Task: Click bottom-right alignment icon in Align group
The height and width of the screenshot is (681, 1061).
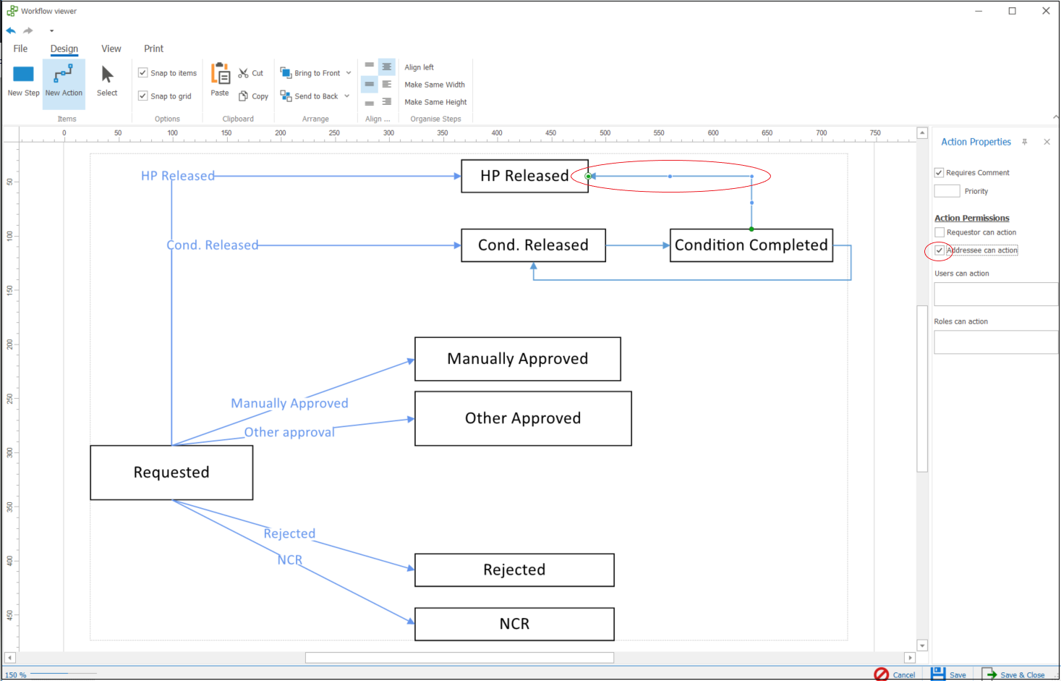Action: pyautogui.click(x=387, y=103)
